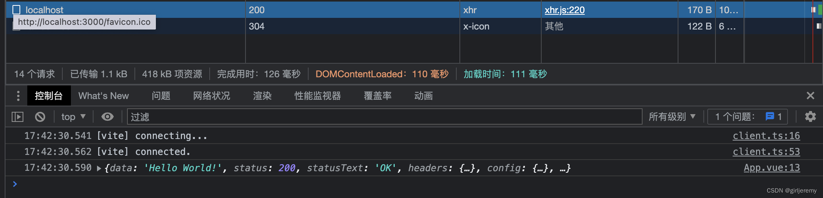Close the bottom drawer panel
The image size is (823, 198).
[x=811, y=96]
